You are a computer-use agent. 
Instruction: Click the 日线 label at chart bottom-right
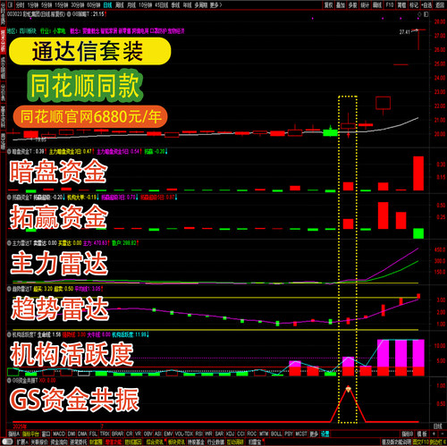coord(438,426)
